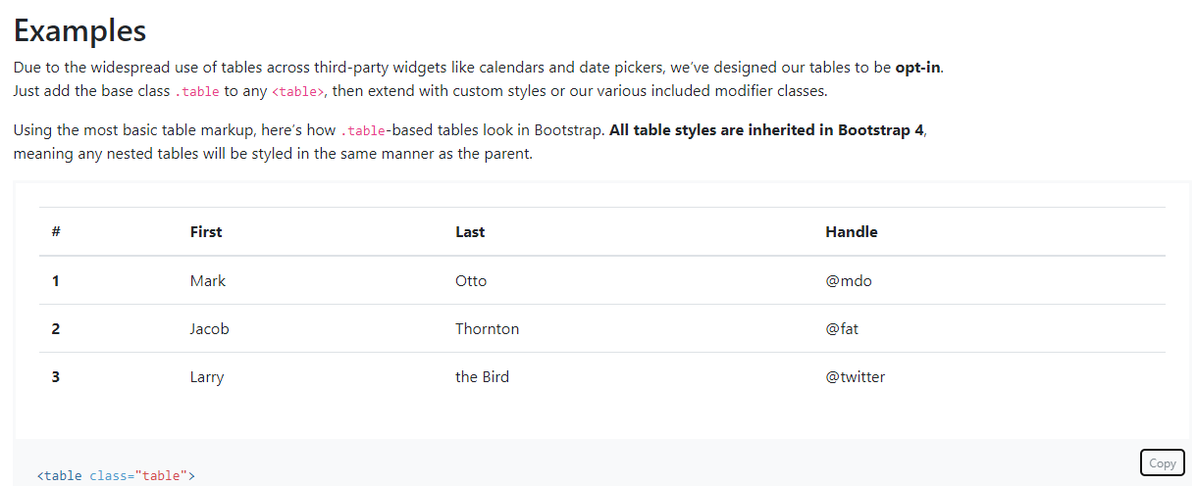Click the '<table class="table">' code line

pyautogui.click(x=116, y=476)
